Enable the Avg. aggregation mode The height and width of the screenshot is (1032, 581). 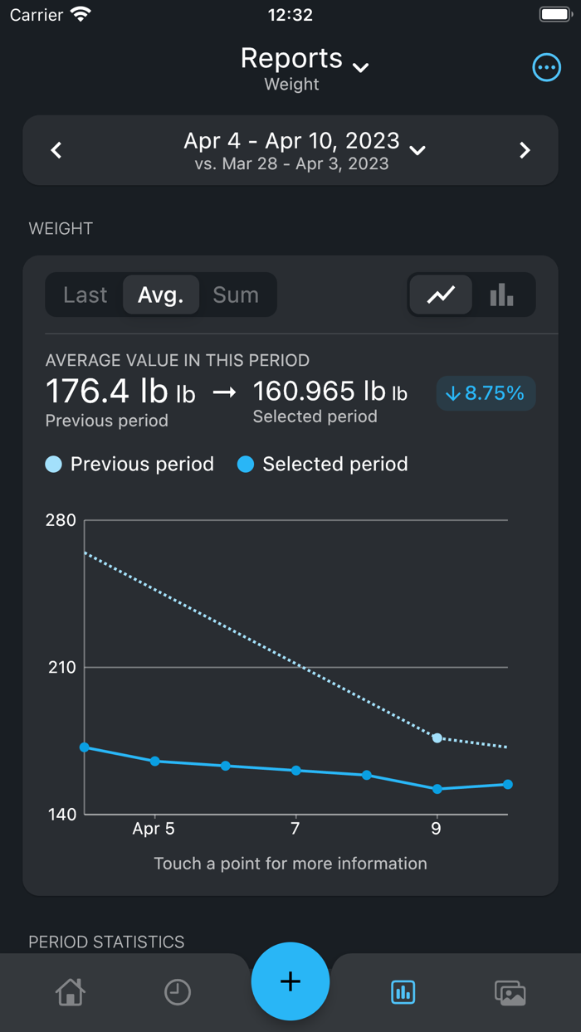[x=161, y=295]
